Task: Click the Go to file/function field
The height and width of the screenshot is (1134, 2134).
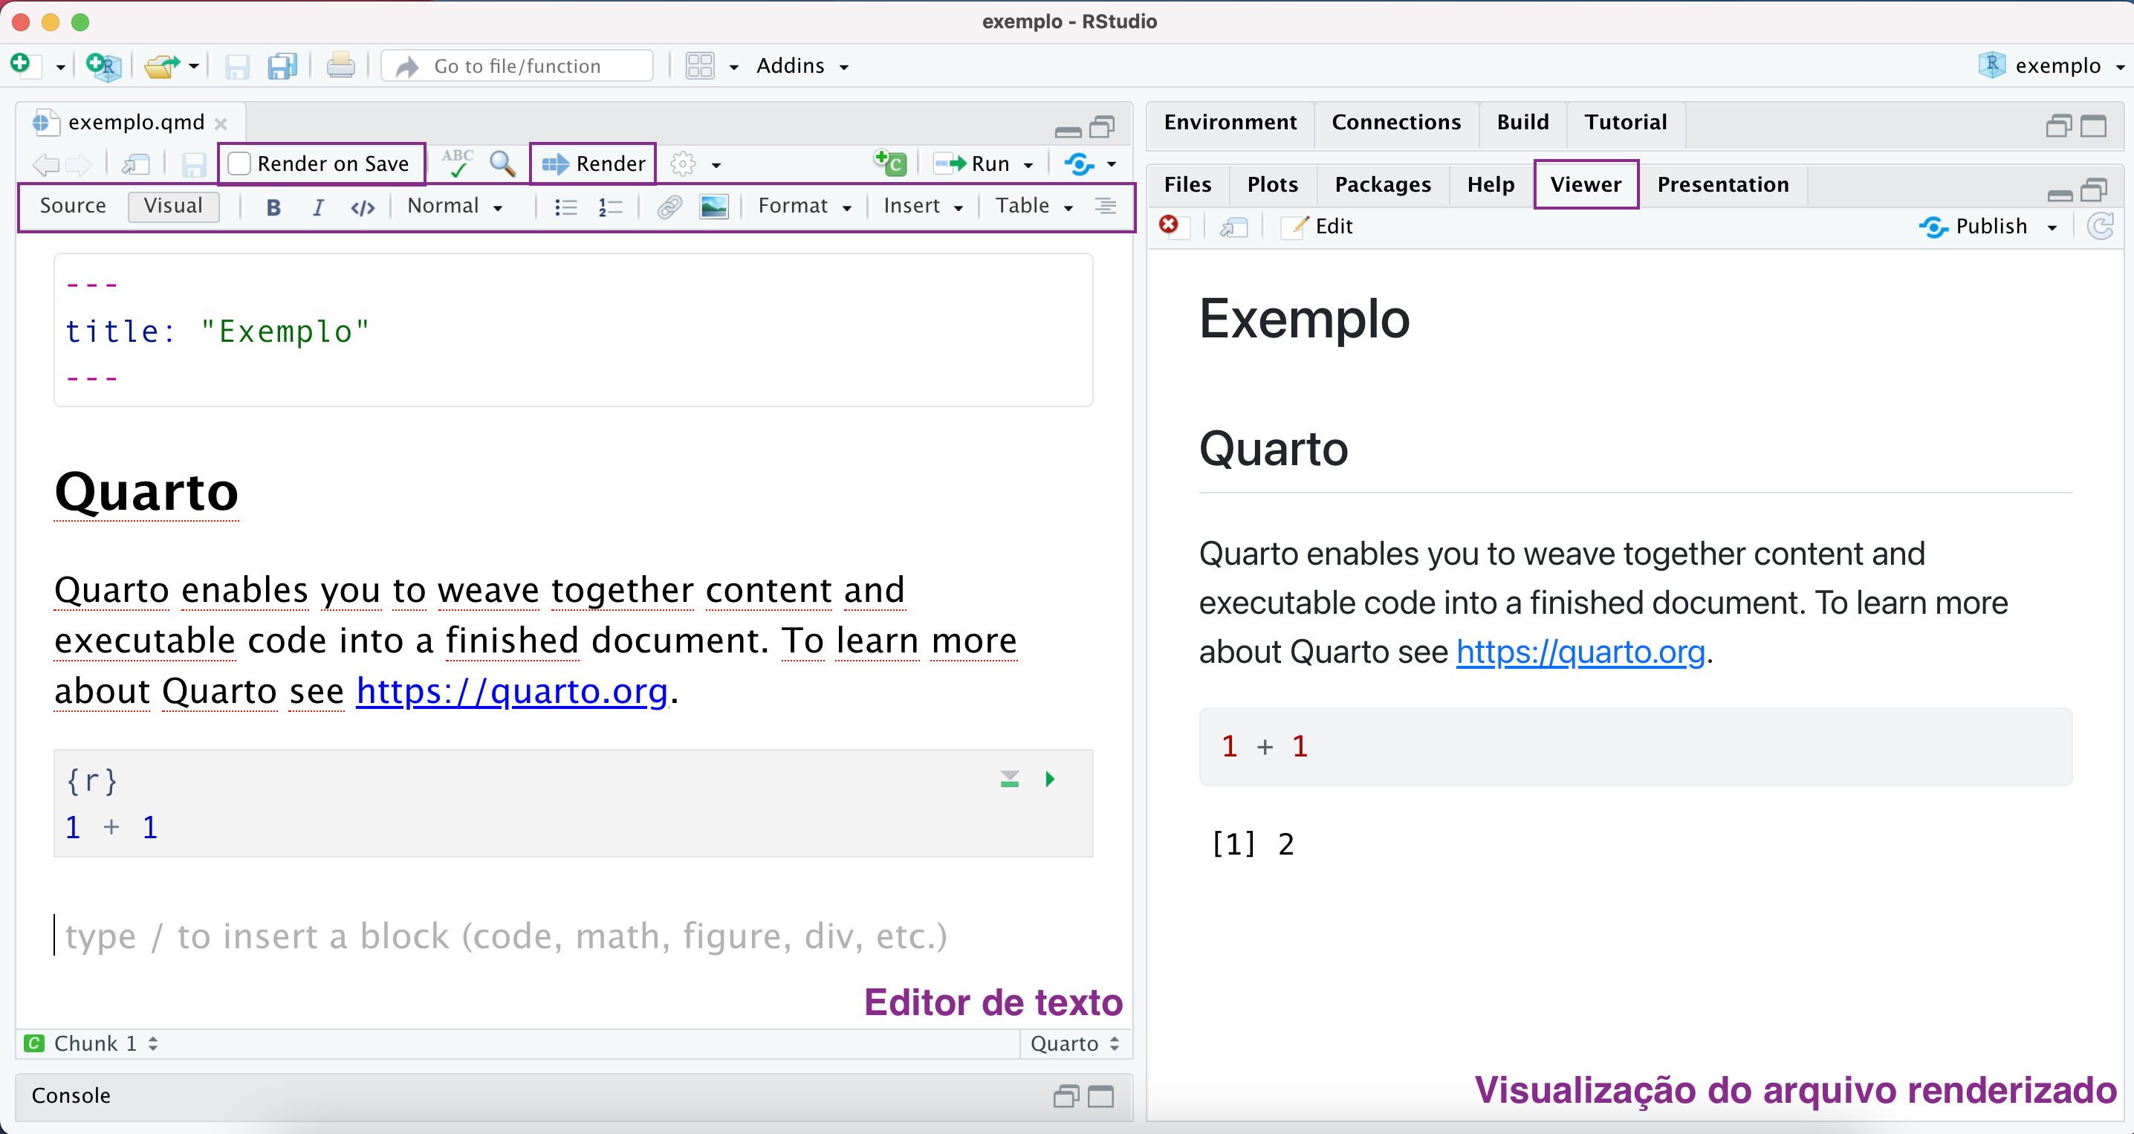Action: [x=518, y=65]
